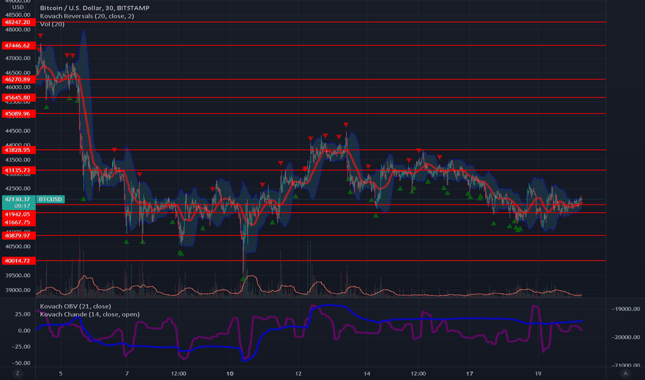Viewport: 645px width, 380px height.
Task: Click the 44500.00 price axis value
Action: click(18, 131)
